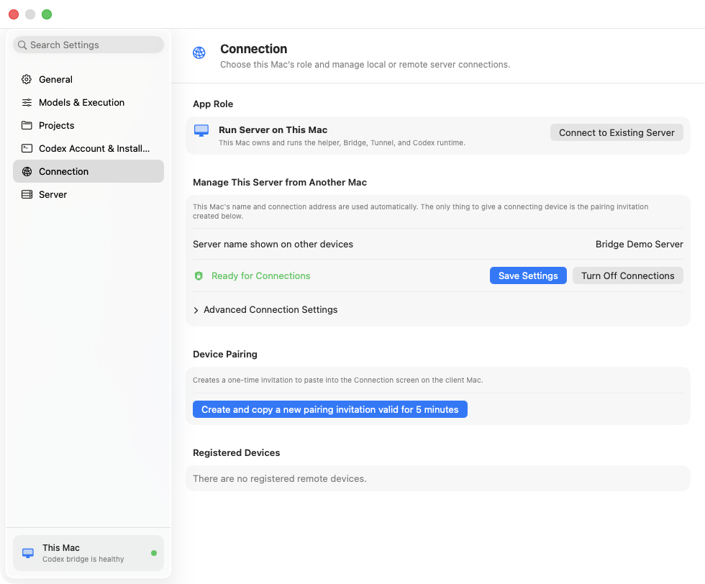Image resolution: width=705 pixels, height=584 pixels.
Task: Click the General gear icon in sidebar
Action: tap(27, 80)
